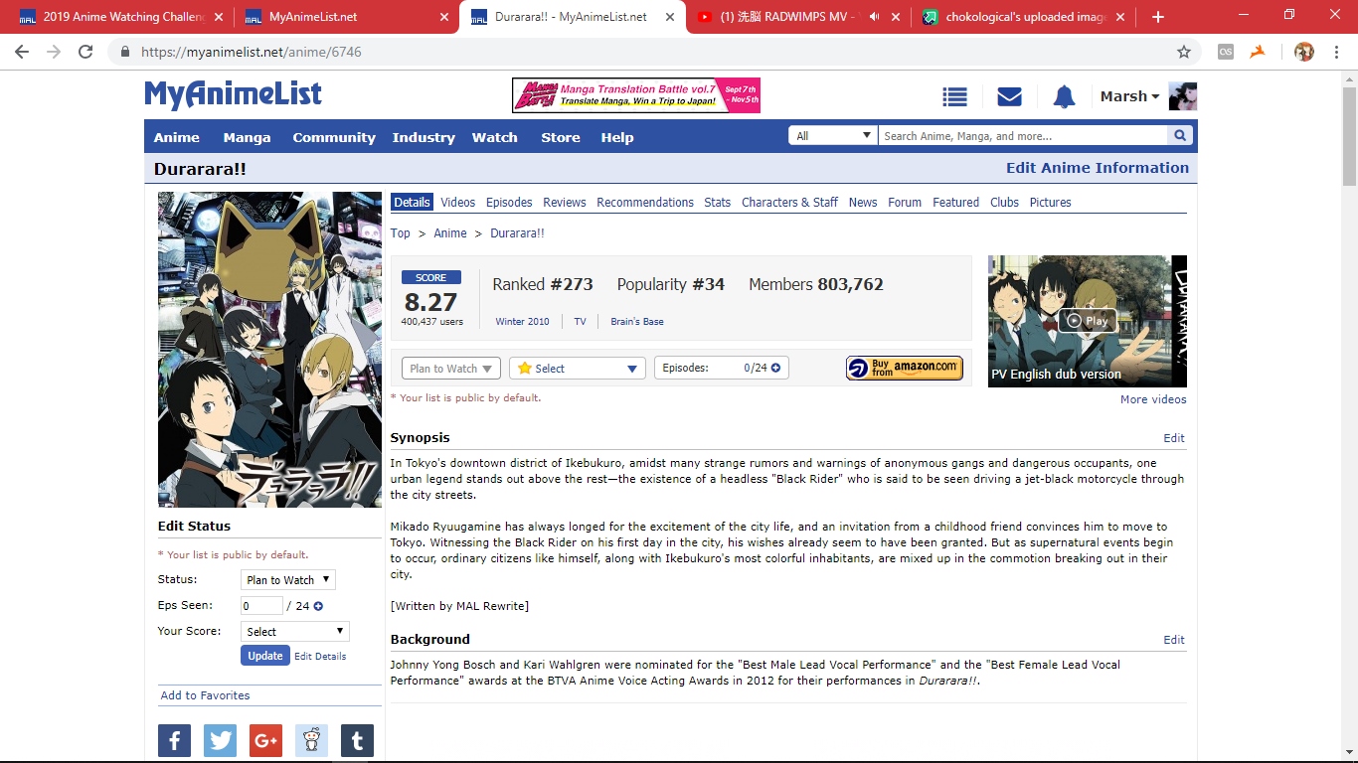Screen dimensions: 1358x763
Task: Open Your Score Select dropdown
Action: 295,632
